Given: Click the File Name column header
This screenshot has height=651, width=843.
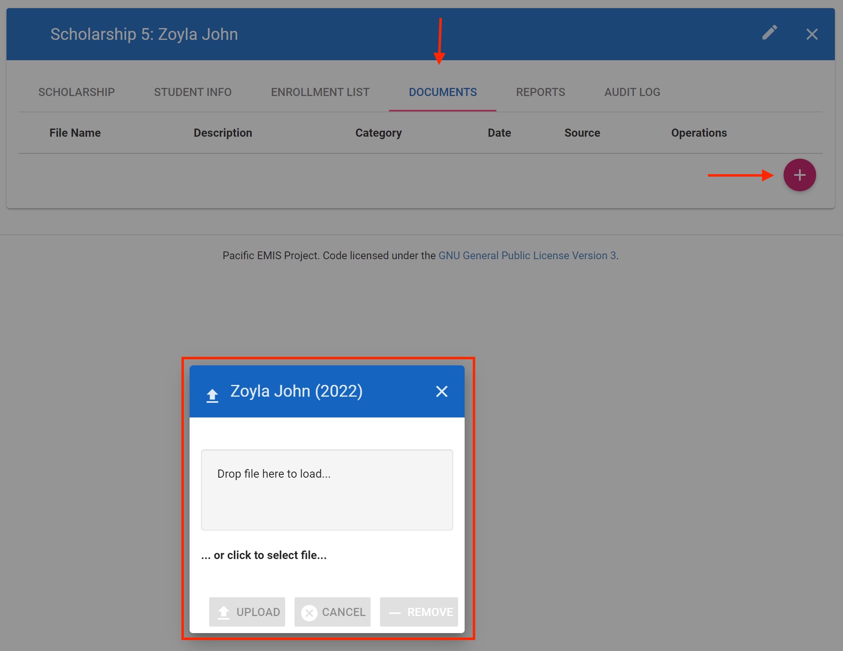Looking at the screenshot, I should point(75,133).
